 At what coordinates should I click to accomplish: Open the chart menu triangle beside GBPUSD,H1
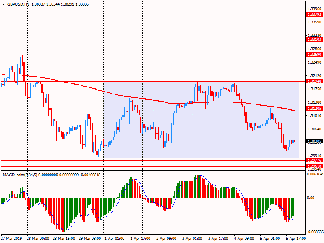pyautogui.click(x=4, y=4)
